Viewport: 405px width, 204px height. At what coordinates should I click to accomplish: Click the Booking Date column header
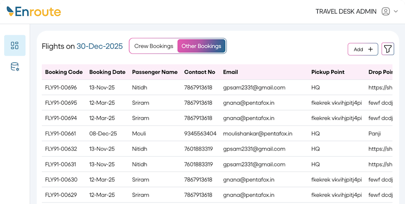click(107, 72)
